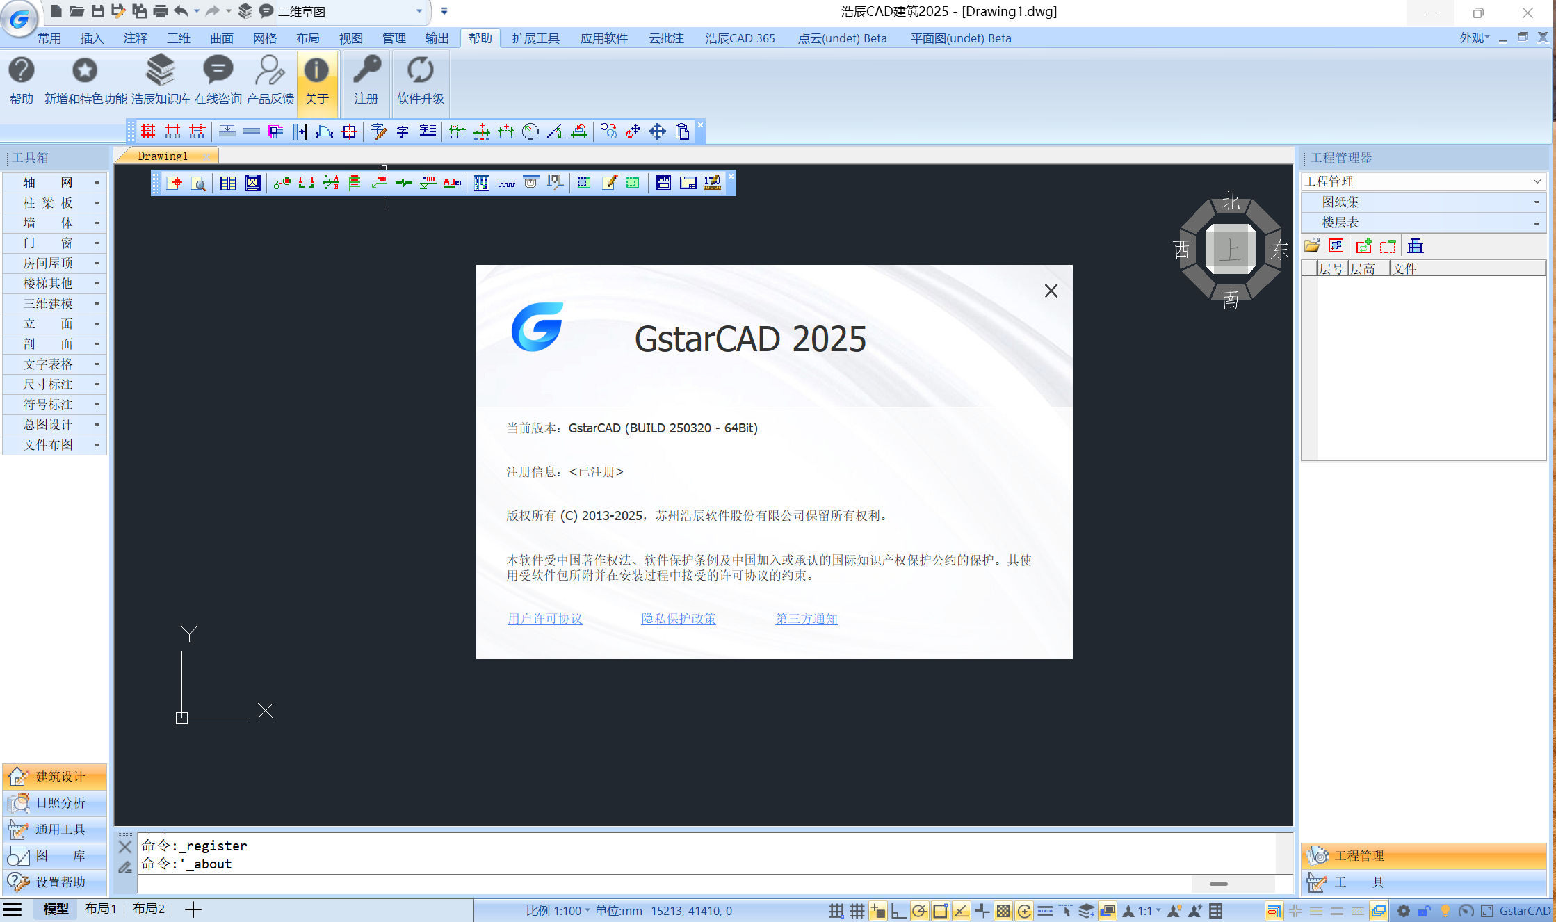Click the 上 face of view cube
The width and height of the screenshot is (1556, 922).
tap(1230, 249)
